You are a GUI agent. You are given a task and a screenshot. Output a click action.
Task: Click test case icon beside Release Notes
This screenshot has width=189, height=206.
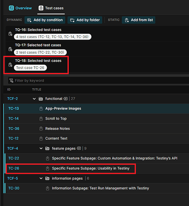[41, 129]
